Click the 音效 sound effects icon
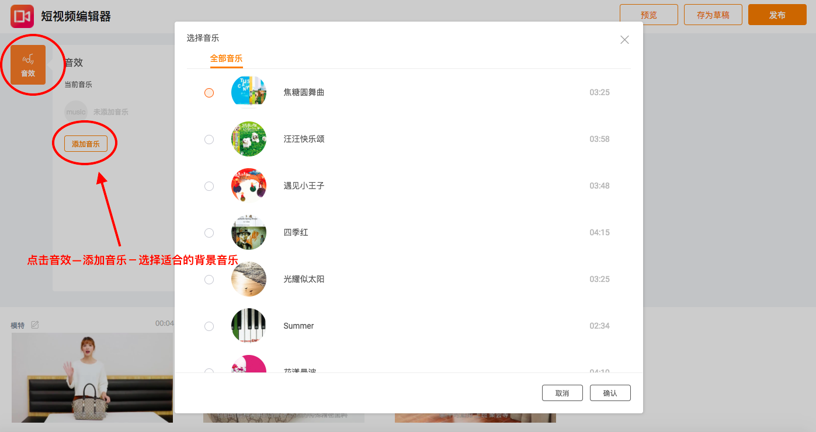 [28, 65]
